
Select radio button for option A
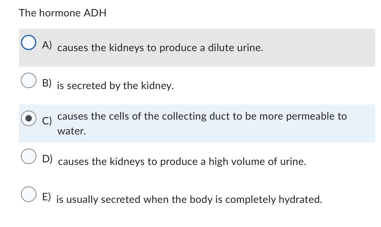[29, 42]
